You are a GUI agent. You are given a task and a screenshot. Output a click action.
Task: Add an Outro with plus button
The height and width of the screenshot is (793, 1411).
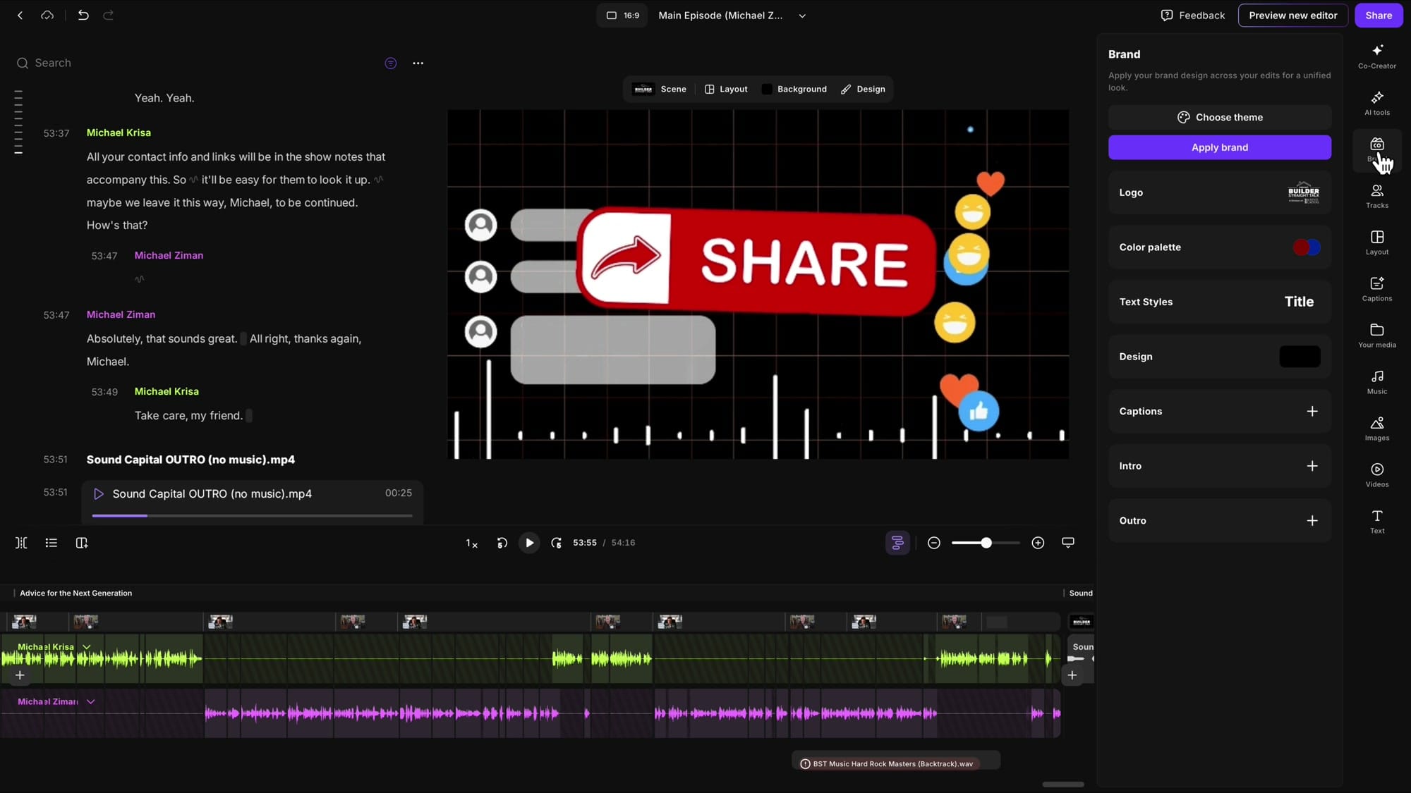1312,521
